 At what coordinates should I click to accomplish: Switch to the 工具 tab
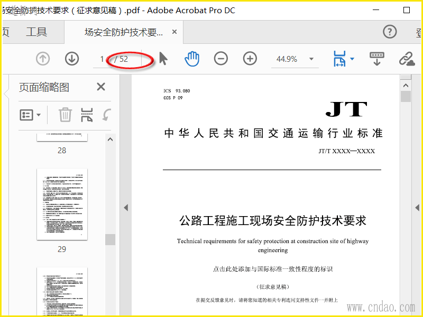(x=36, y=32)
